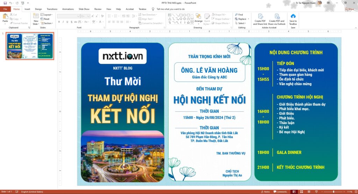The height and width of the screenshot is (194, 358).
Task: Click the Reset slide button
Action: coord(45,19)
